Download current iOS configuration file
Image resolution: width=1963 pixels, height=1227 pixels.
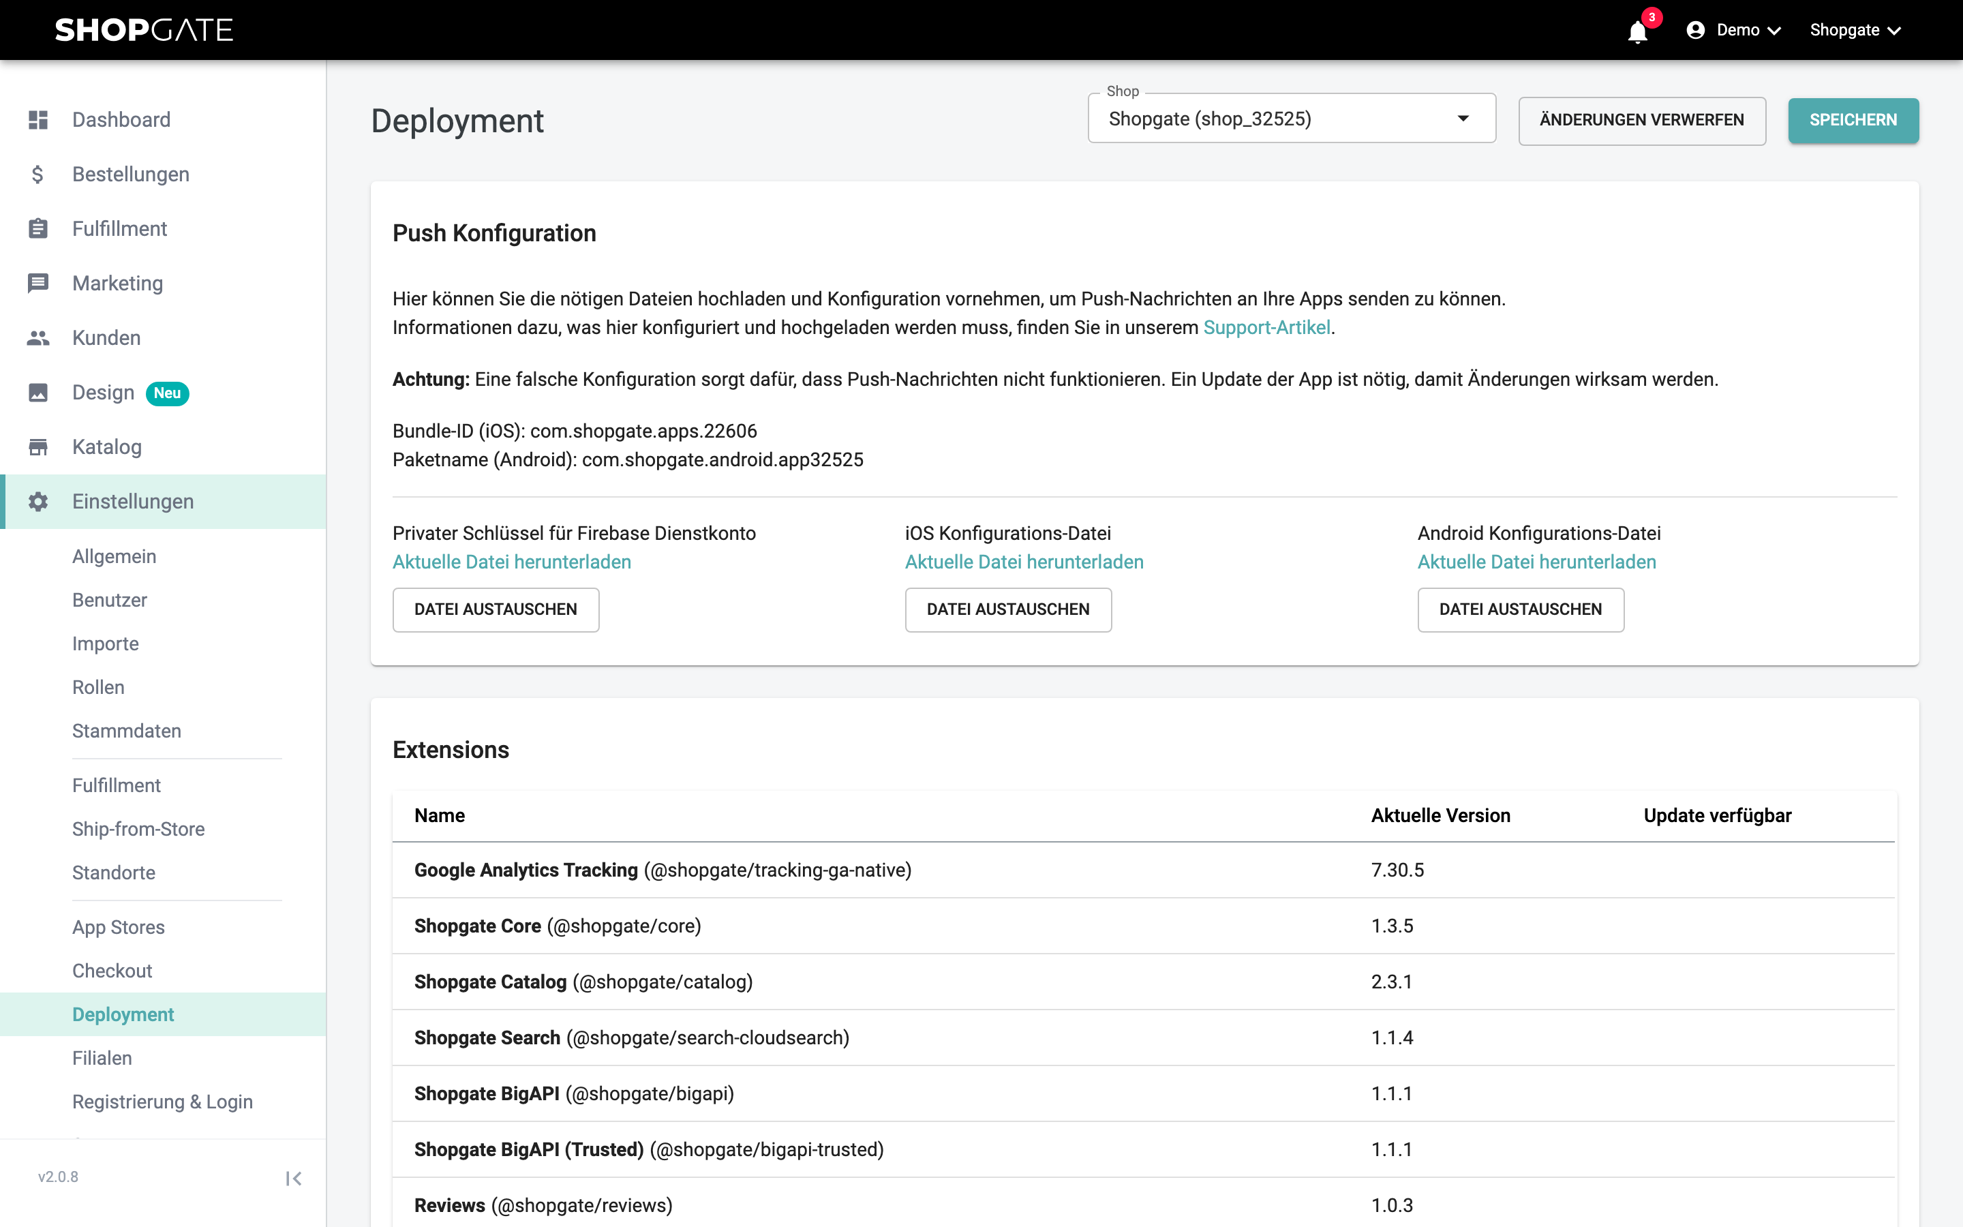(x=1024, y=562)
